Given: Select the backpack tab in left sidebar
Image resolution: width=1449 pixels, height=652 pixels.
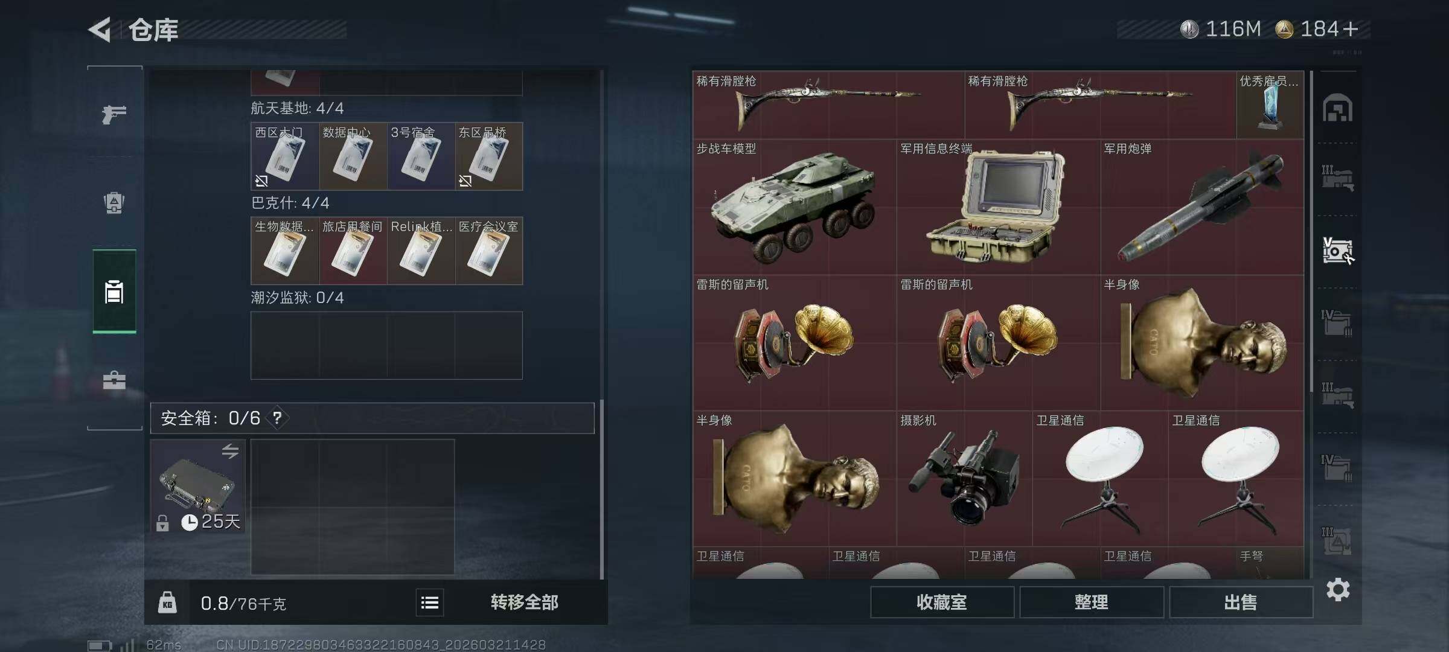Looking at the screenshot, I should click(x=114, y=203).
